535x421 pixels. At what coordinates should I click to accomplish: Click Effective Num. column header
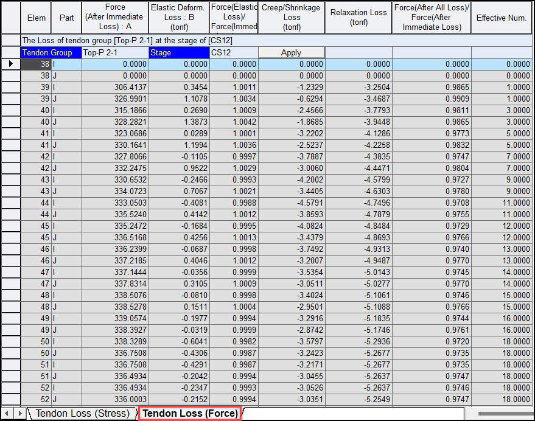[502, 18]
